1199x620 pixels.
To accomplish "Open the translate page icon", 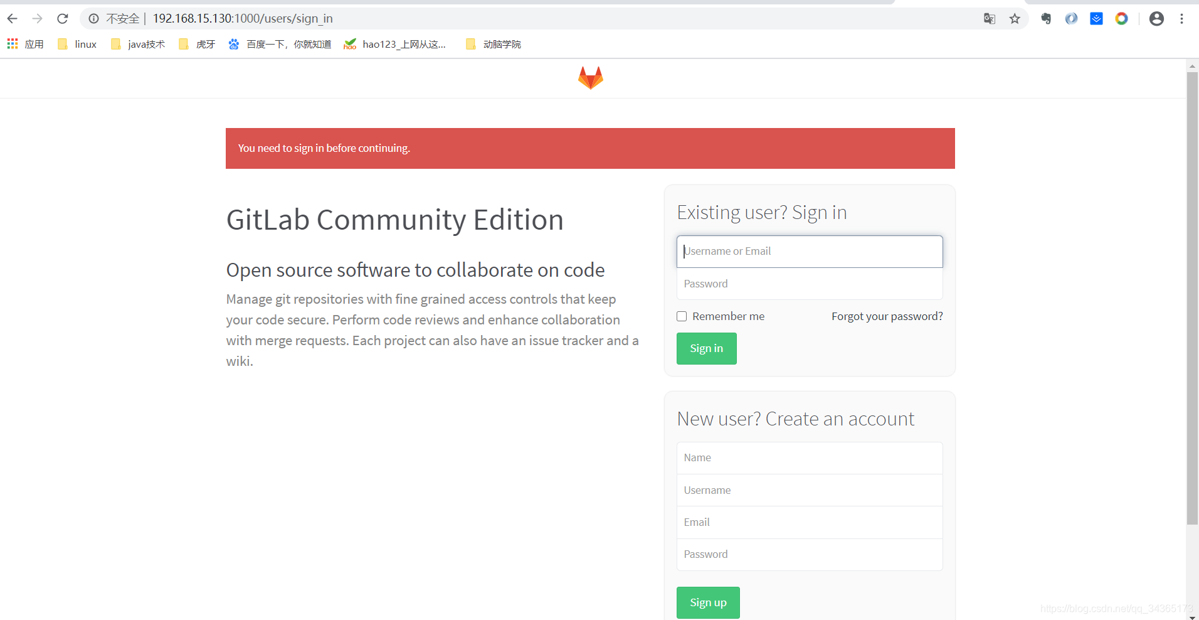I will pyautogui.click(x=990, y=19).
